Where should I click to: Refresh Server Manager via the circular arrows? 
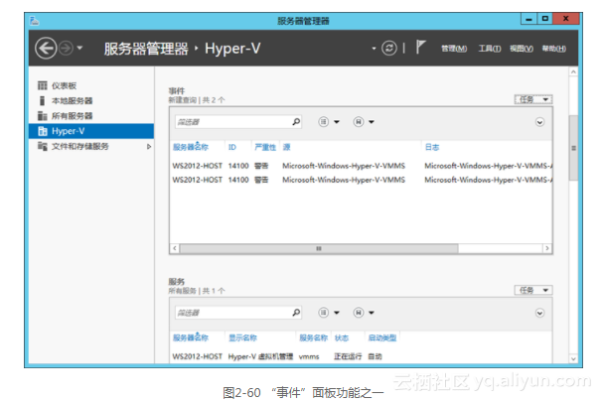(389, 49)
